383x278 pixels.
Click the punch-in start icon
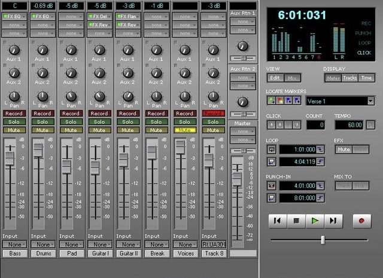(271, 186)
